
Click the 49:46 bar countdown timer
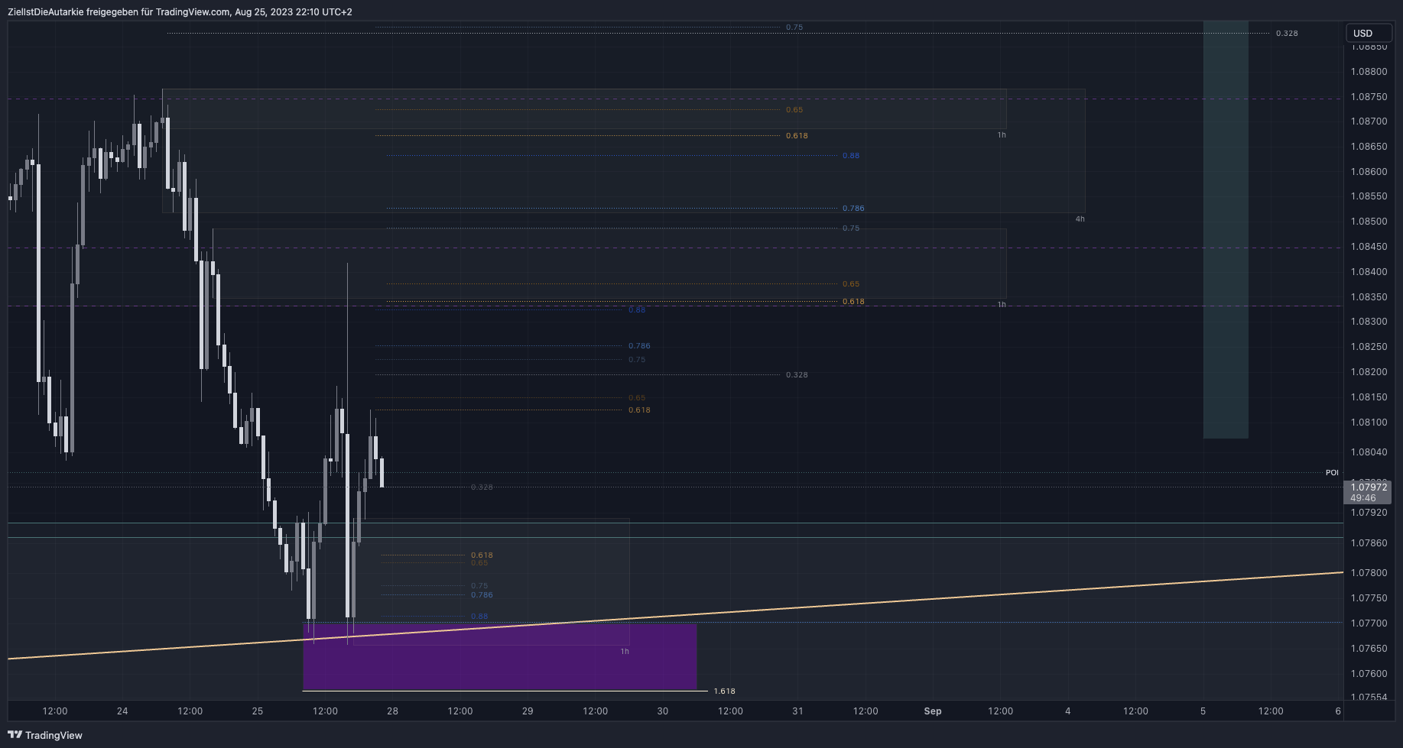click(1363, 498)
